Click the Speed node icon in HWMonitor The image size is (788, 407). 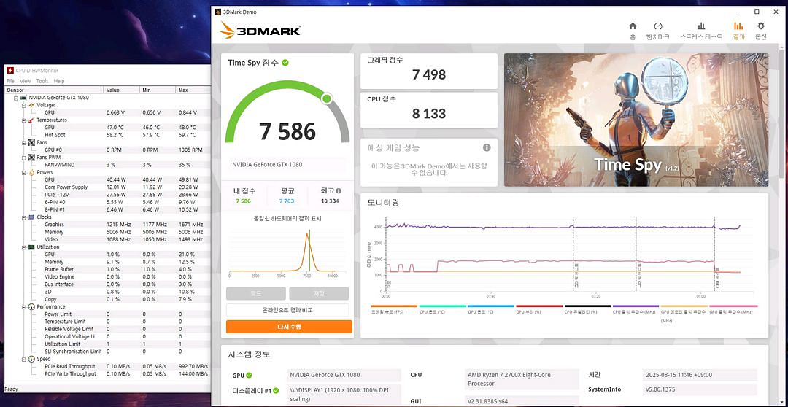pyautogui.click(x=31, y=359)
